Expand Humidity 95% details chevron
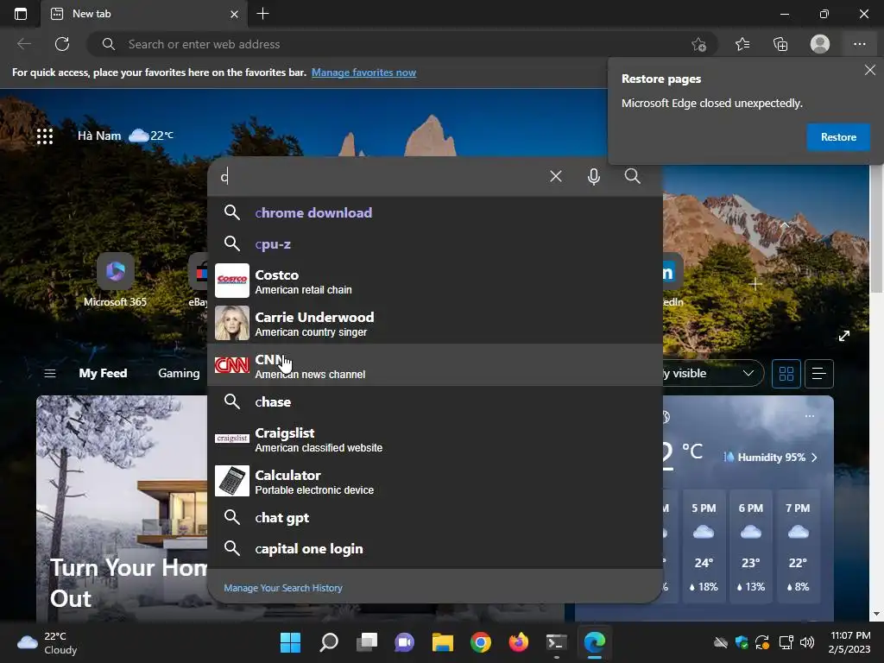Image resolution: width=884 pixels, height=663 pixels. pyautogui.click(x=814, y=458)
